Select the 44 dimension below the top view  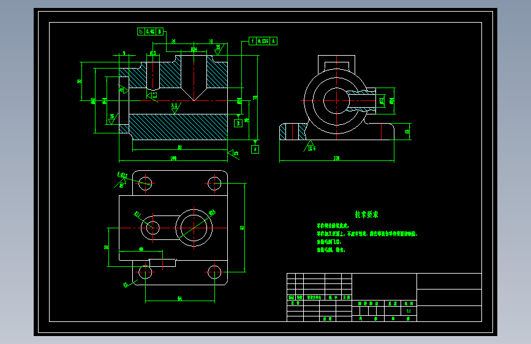(180, 298)
